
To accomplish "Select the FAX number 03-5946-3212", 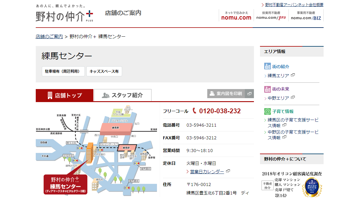I will click(x=201, y=138).
